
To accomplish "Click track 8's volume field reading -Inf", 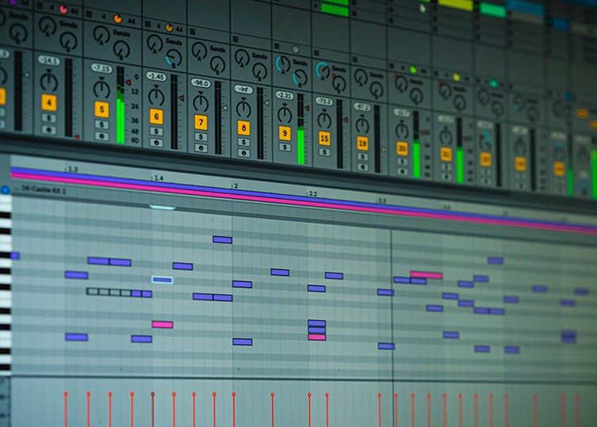I will [x=243, y=90].
